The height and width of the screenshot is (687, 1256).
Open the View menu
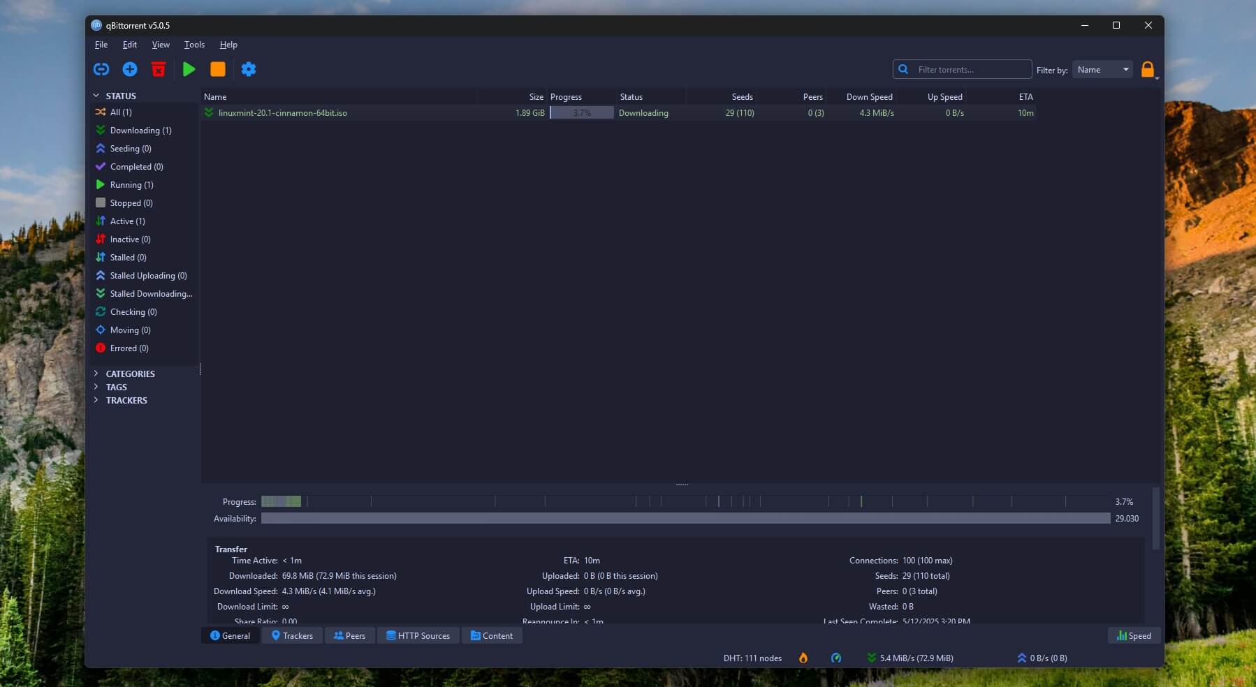click(161, 45)
